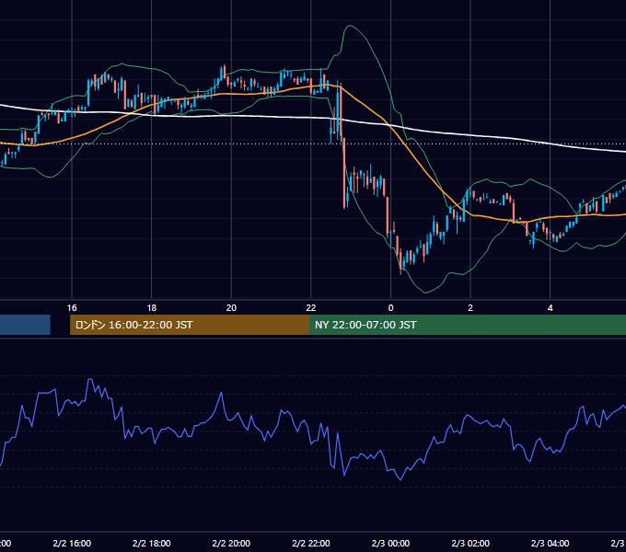Click the 2/3 04:00 label on indicator axis

(551, 543)
